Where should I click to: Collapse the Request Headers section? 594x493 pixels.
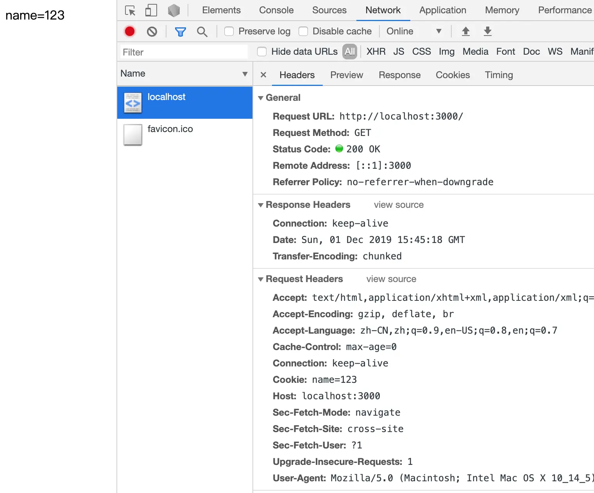tap(261, 279)
